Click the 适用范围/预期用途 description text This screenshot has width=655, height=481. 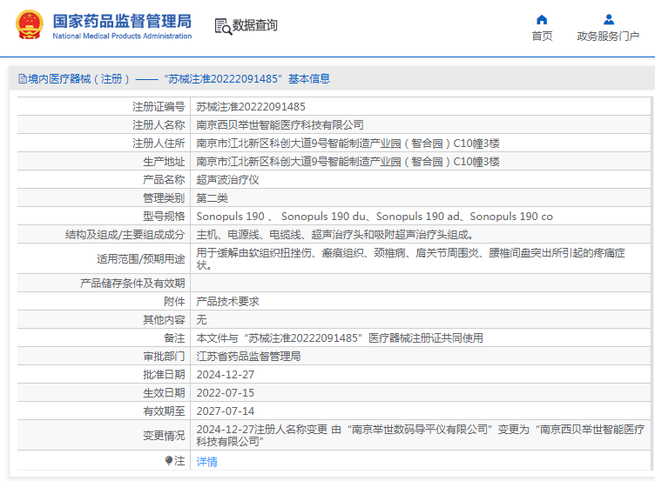coord(410,258)
